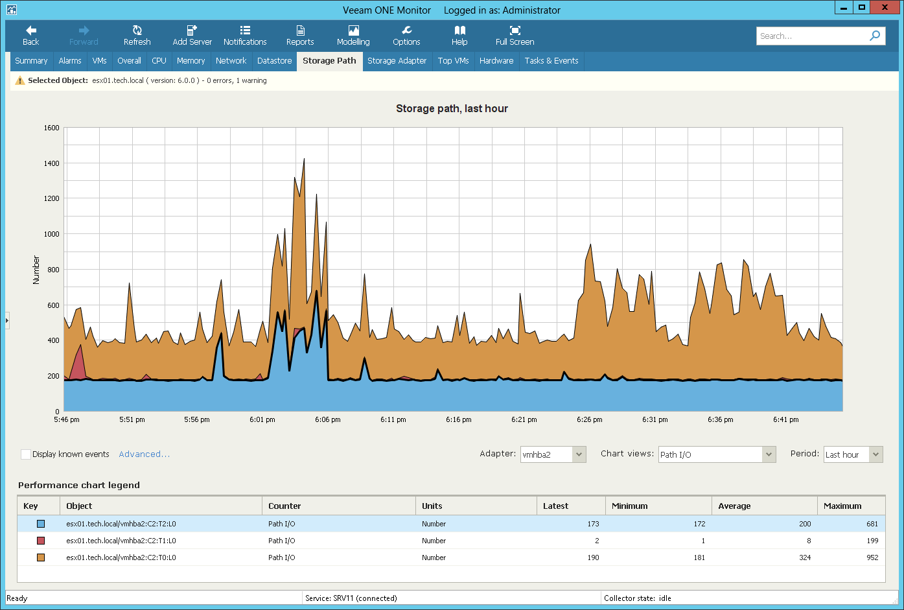Screen dimensions: 904x610
Task: Open Notifications from the toolbar
Action: pos(245,30)
